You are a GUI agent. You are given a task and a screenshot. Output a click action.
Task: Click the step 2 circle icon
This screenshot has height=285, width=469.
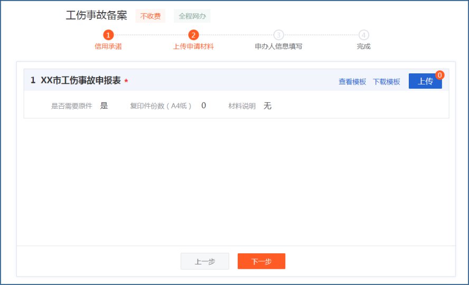[193, 35]
